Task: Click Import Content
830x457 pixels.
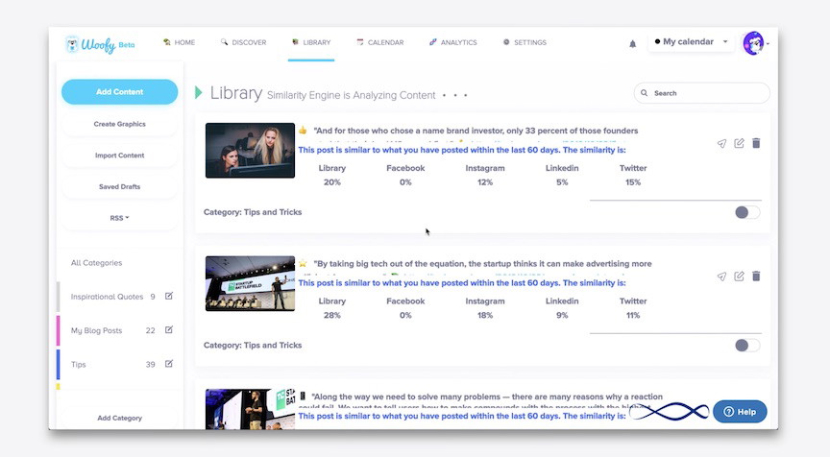Action: click(x=120, y=156)
